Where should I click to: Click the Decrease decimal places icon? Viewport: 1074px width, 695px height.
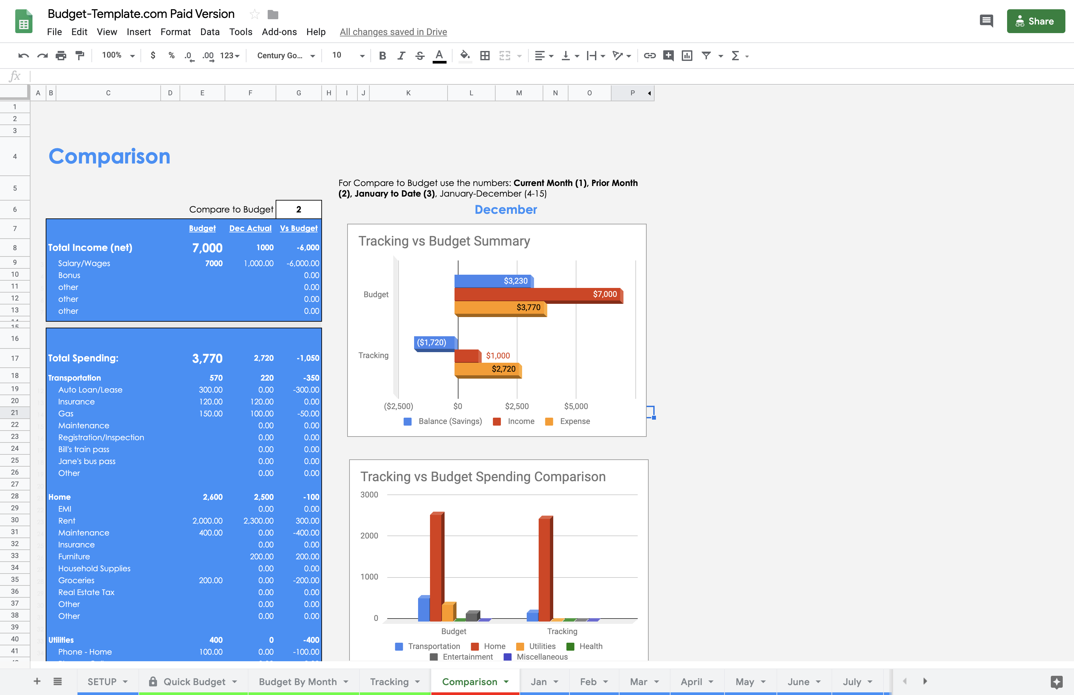tap(189, 56)
